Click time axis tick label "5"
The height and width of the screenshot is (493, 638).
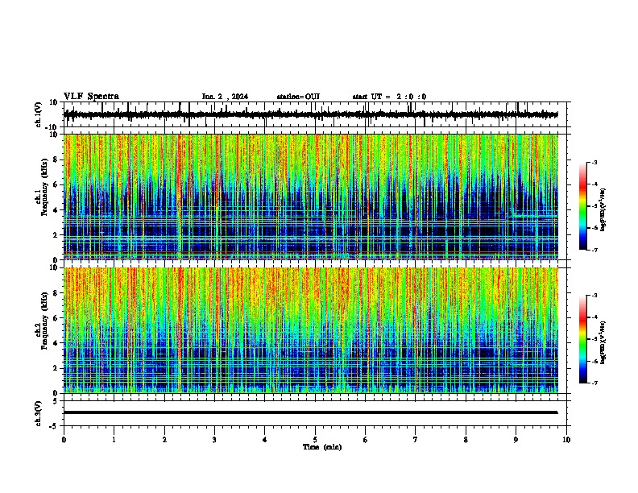315,440
